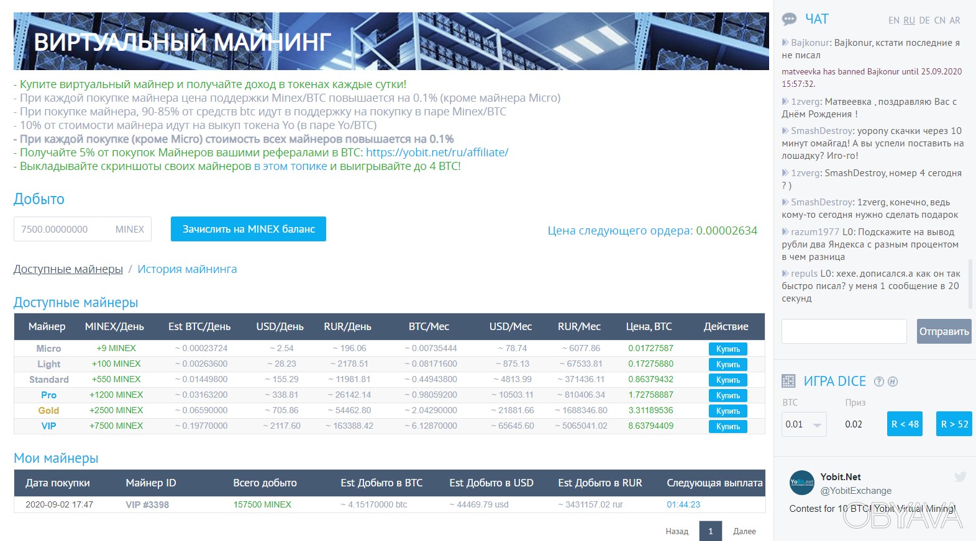Send the chat message with Отправить
Viewport: 976px width, 541px height.
tap(944, 331)
